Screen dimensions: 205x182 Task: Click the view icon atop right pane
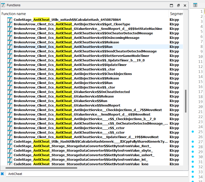point(195,5)
